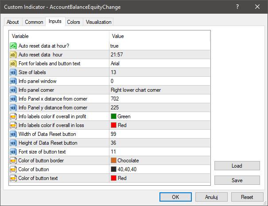
Task: Open the Visualization tab
Action: point(98,22)
